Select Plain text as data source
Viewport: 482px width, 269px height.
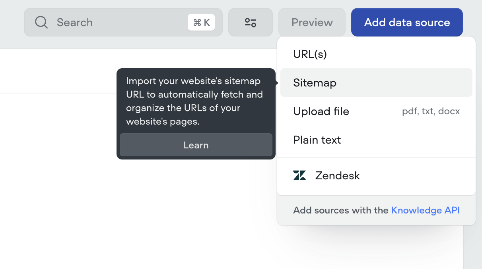point(317,140)
